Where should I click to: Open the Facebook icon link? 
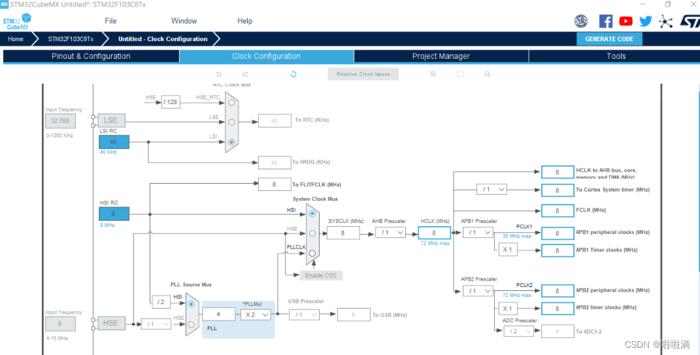(x=606, y=21)
